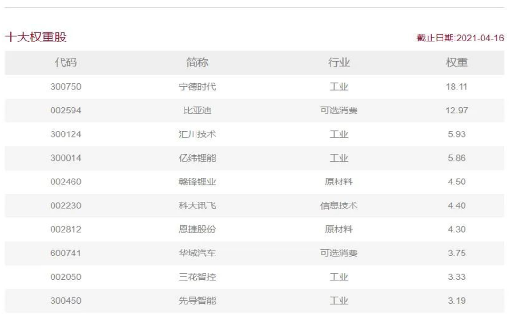Select the 比亚迪 name cell

click(197, 110)
